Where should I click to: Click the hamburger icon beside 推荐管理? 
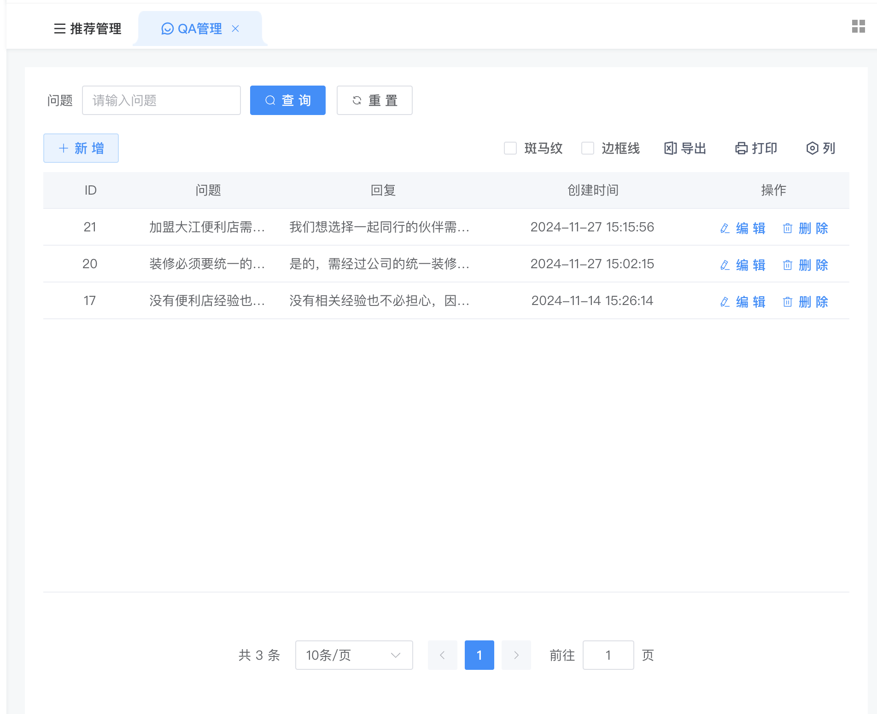(x=59, y=29)
